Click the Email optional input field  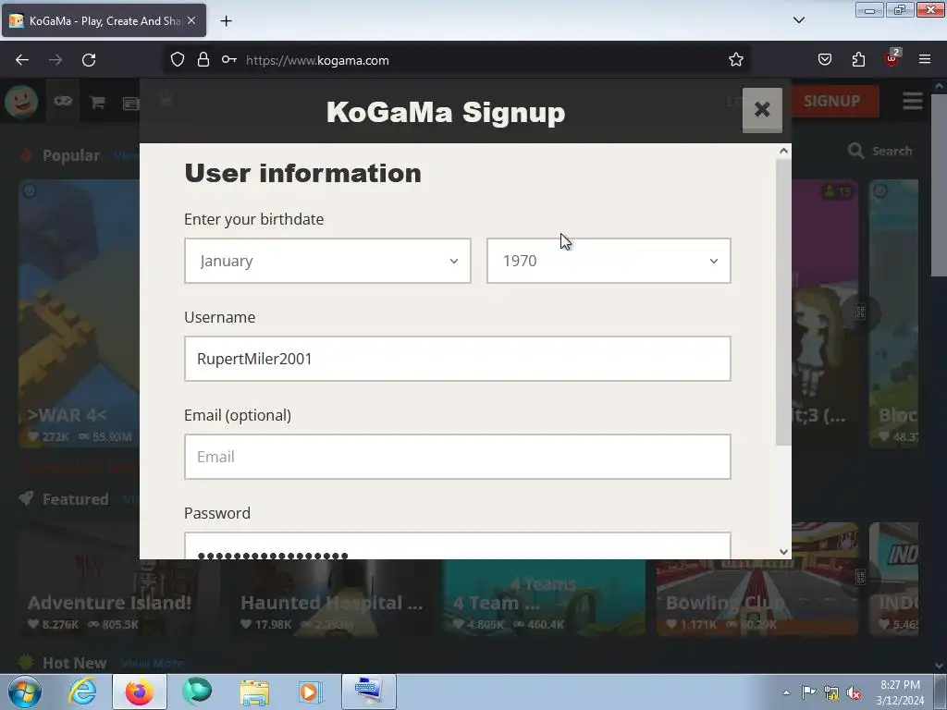(457, 457)
